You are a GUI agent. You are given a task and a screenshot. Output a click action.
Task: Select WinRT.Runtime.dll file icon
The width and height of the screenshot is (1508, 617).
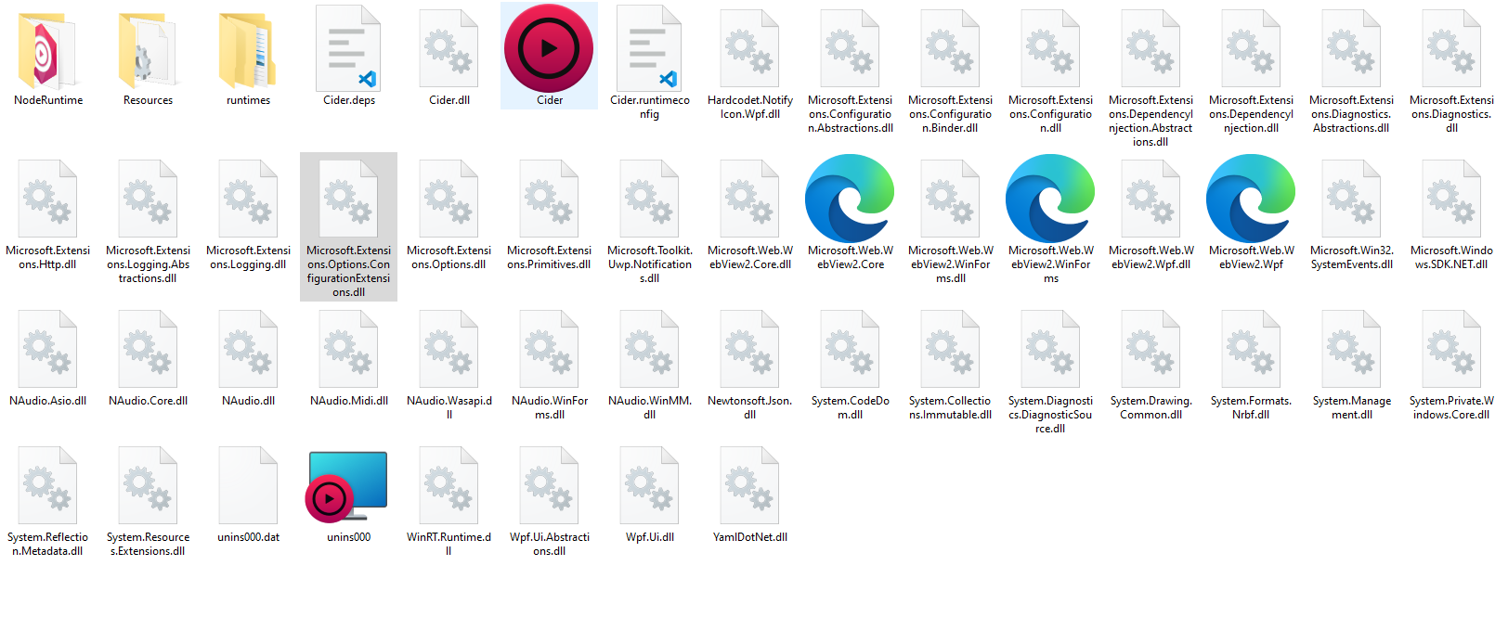pos(448,485)
